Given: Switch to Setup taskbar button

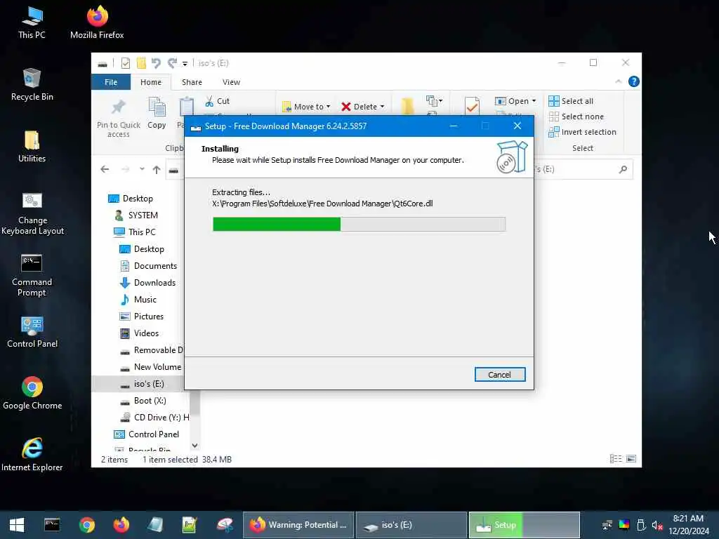Looking at the screenshot, I should click(524, 525).
